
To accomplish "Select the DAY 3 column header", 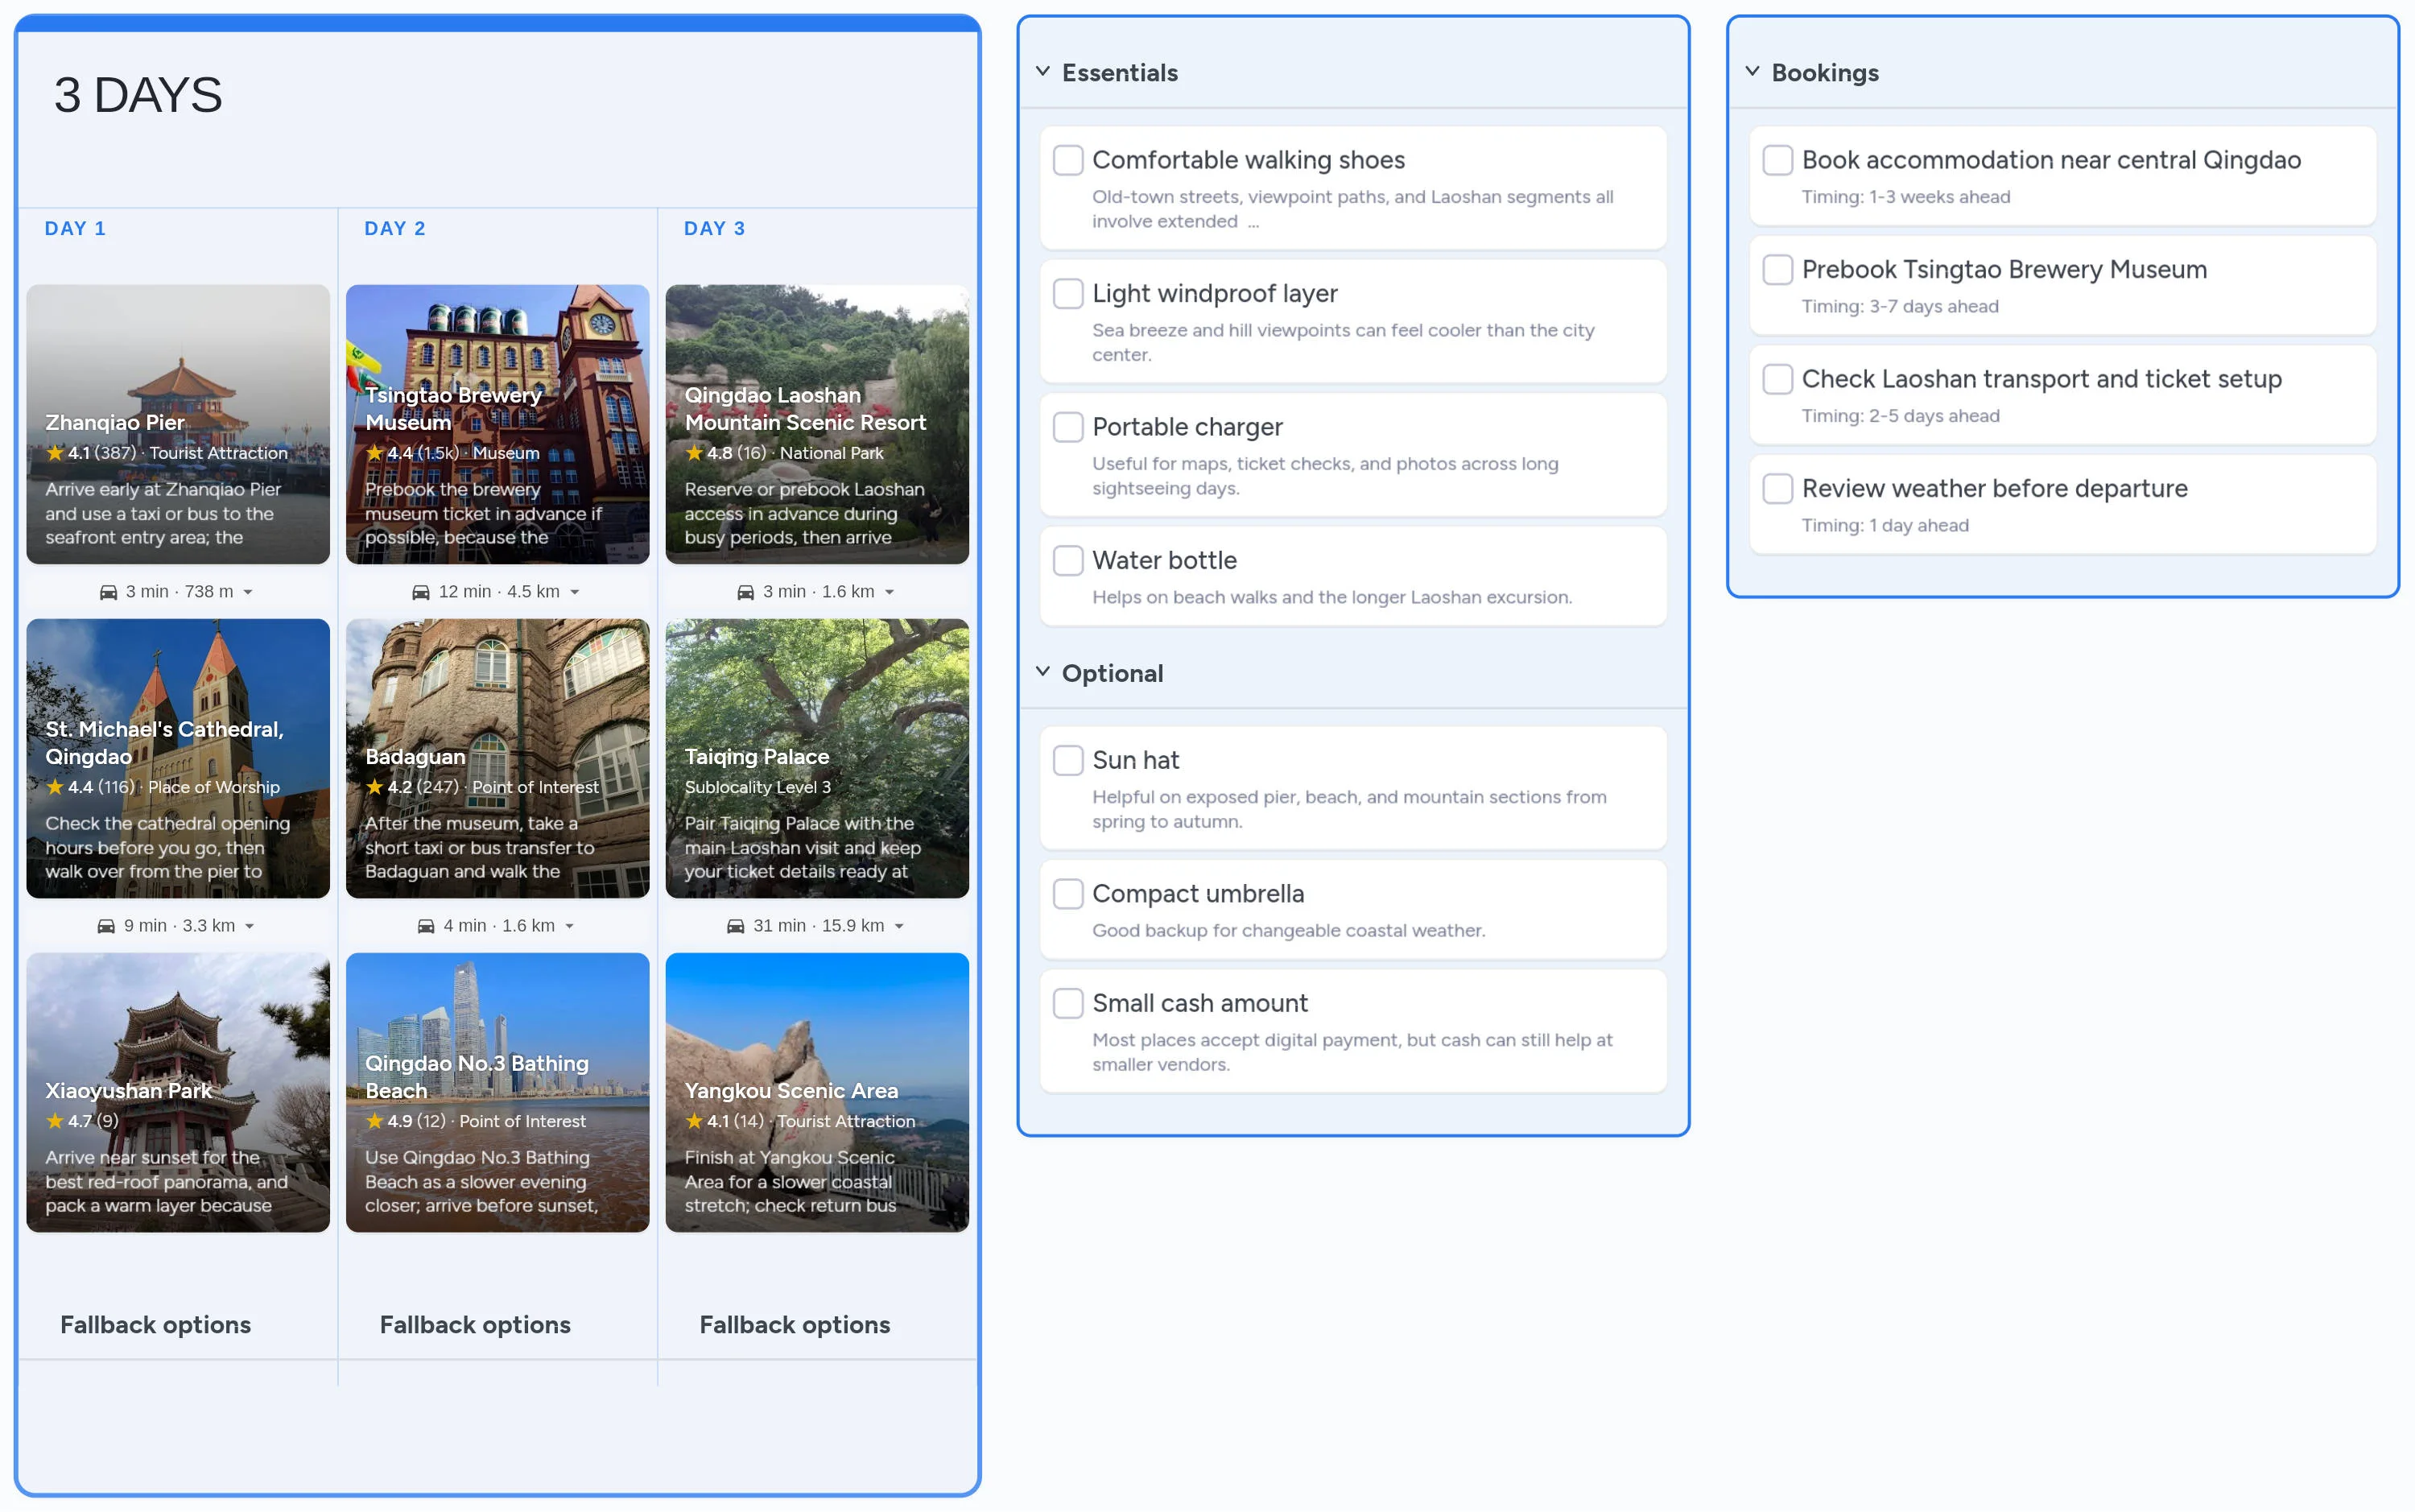I will [x=712, y=228].
